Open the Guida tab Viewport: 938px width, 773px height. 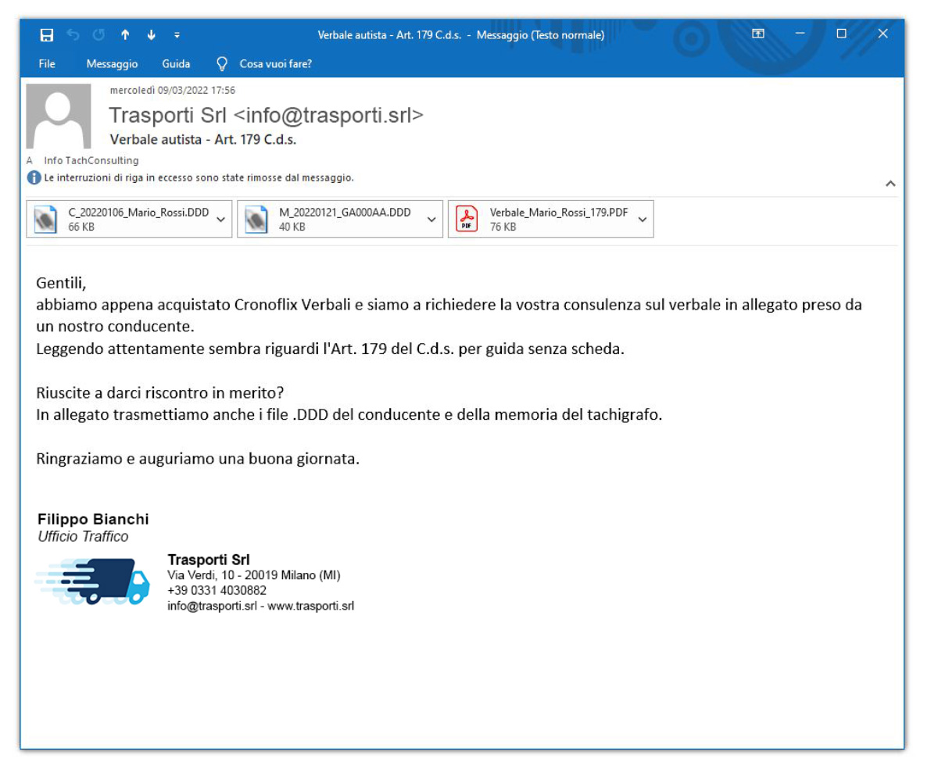(176, 64)
